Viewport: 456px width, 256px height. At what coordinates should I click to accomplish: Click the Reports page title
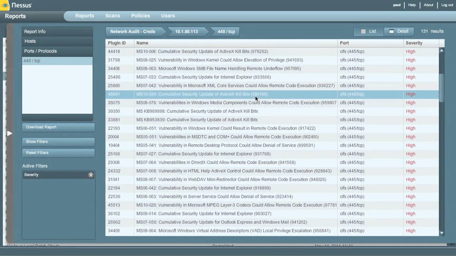tap(15, 16)
